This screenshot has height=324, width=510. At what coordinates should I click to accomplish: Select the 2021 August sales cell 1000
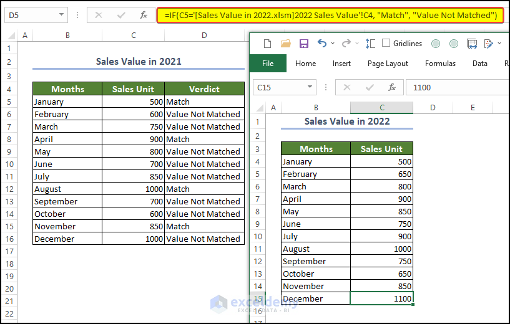pyautogui.click(x=134, y=189)
